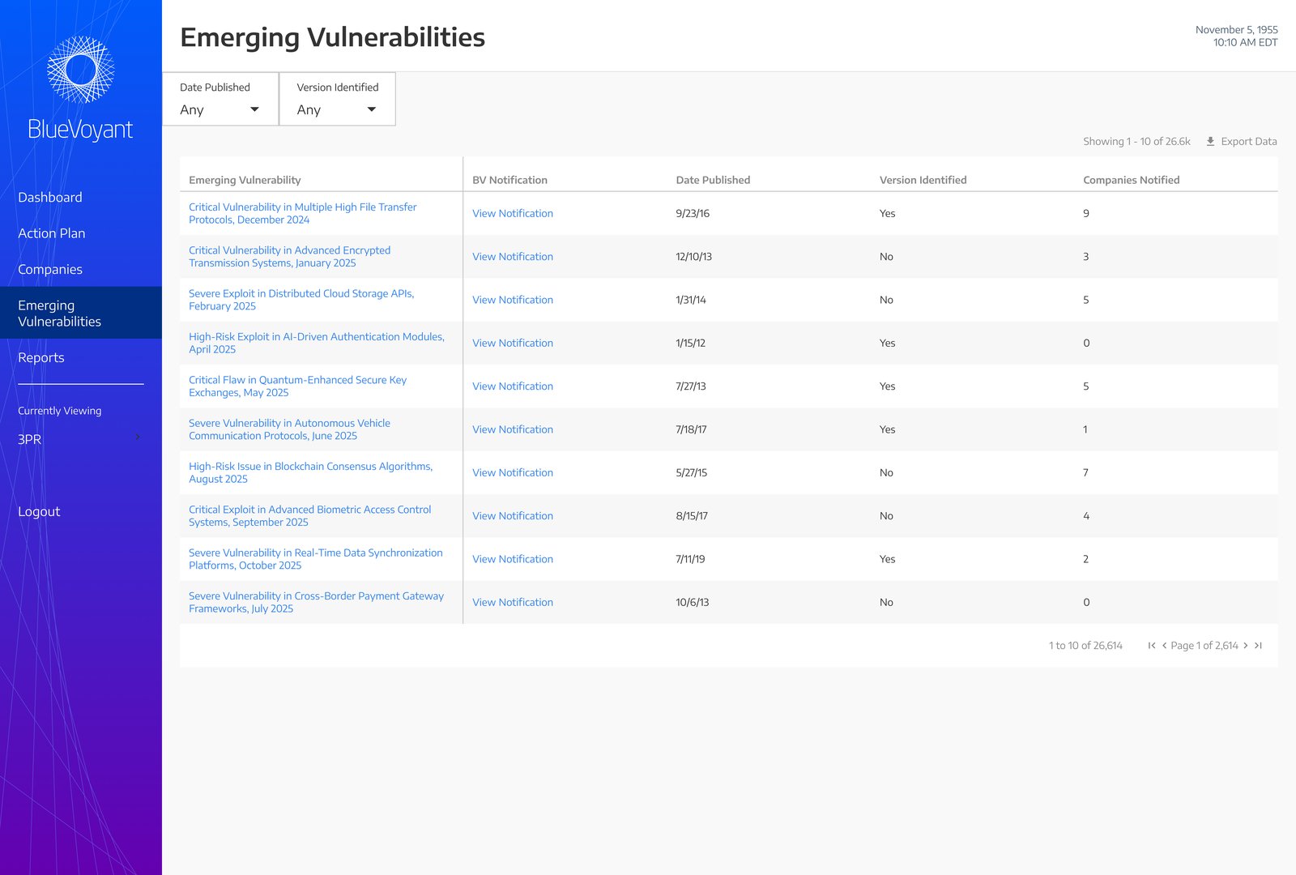Click '1 to 10 of 26,614' text
The image size is (1296, 875).
coord(1085,646)
